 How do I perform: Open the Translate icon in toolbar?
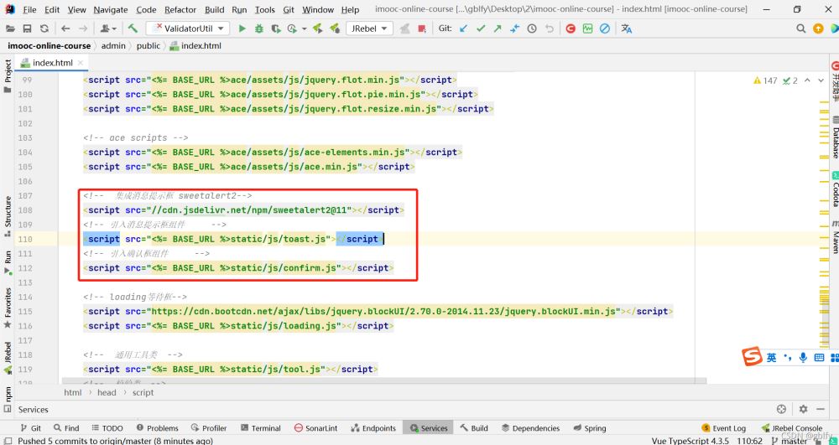[627, 28]
